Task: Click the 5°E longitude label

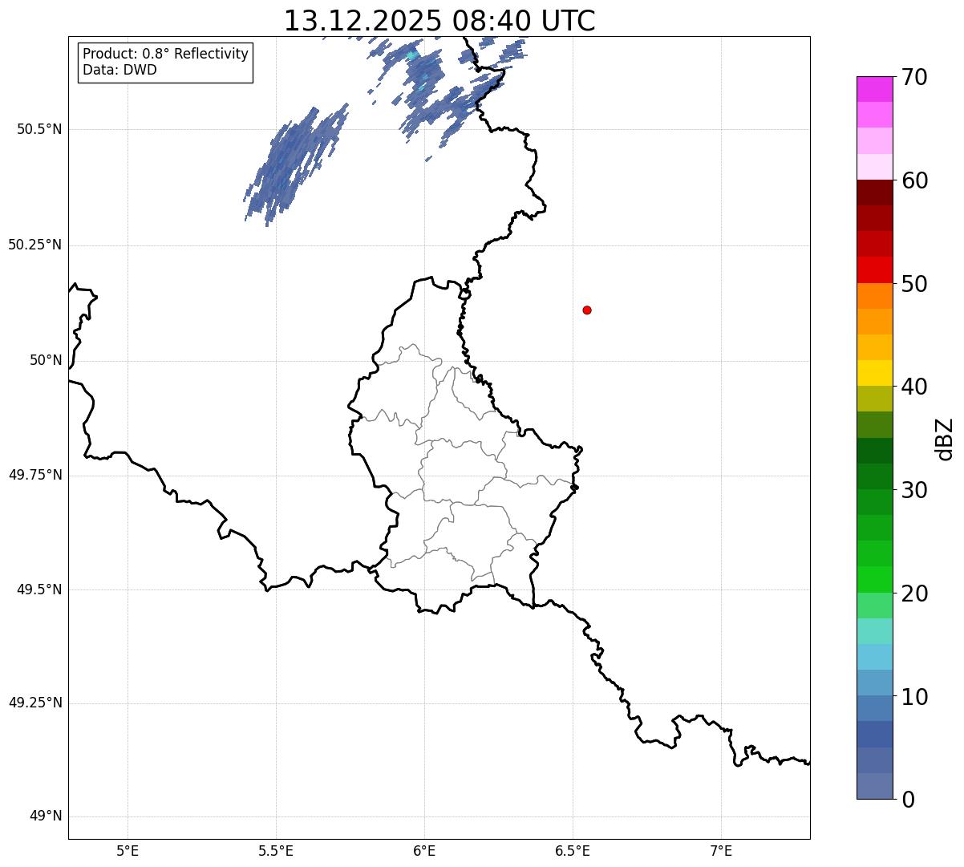Action: pyautogui.click(x=128, y=851)
